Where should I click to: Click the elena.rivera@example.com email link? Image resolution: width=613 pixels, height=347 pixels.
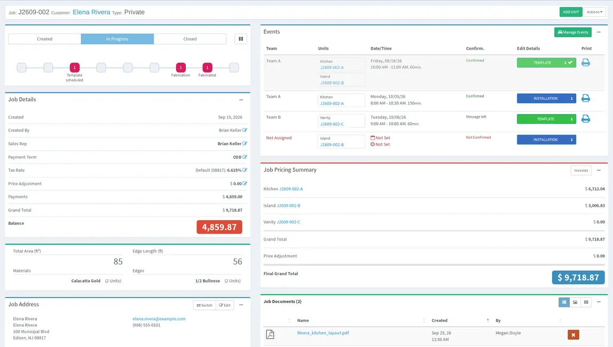click(x=159, y=319)
